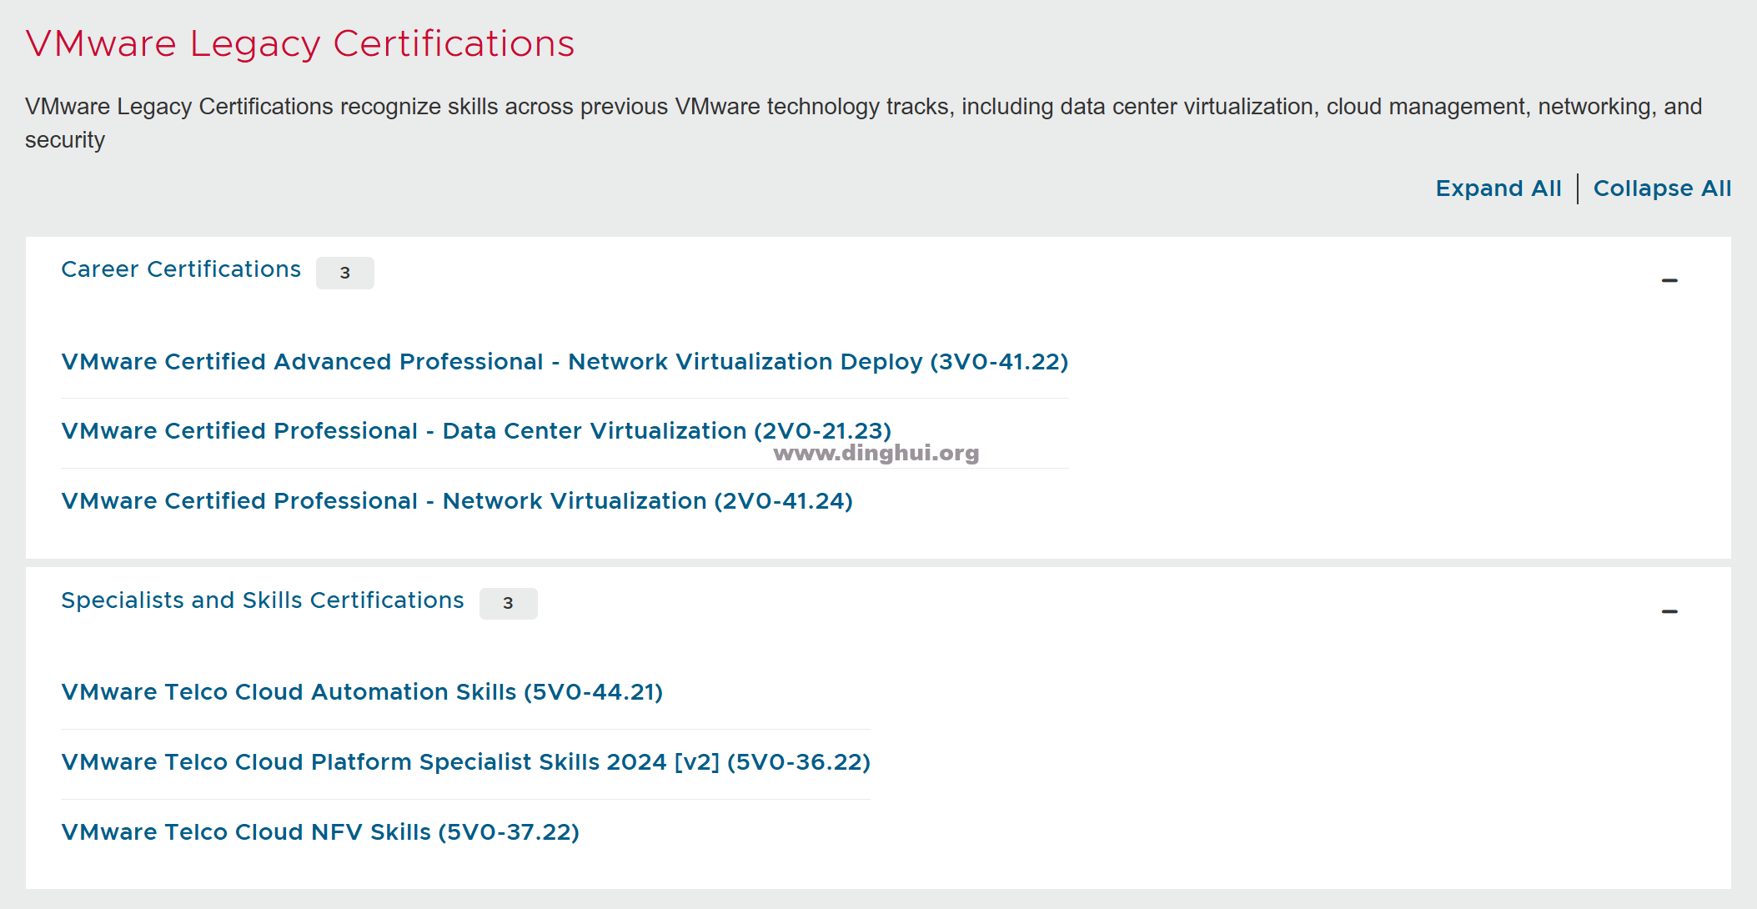1757x909 pixels.
Task: Click Collapse All link
Action: click(1662, 188)
